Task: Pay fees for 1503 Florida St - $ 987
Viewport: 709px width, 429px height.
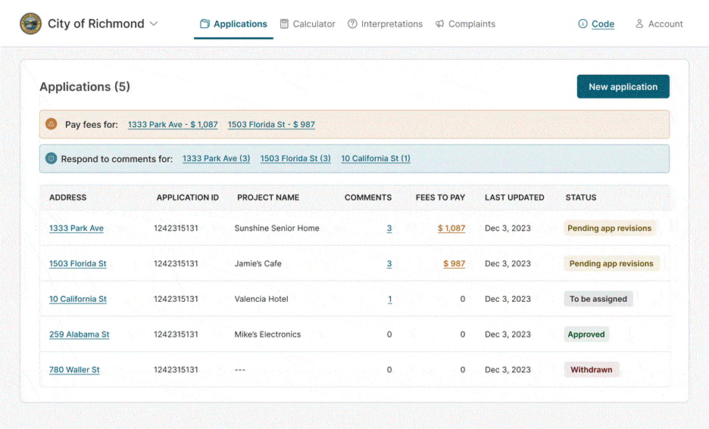Action: [271, 125]
